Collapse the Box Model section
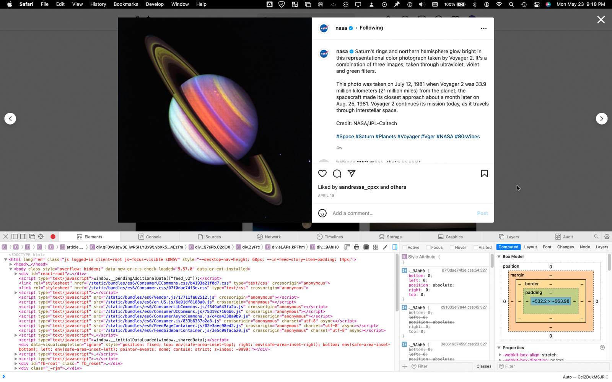Viewport: 612px width, 382px height. pyautogui.click(x=499, y=257)
